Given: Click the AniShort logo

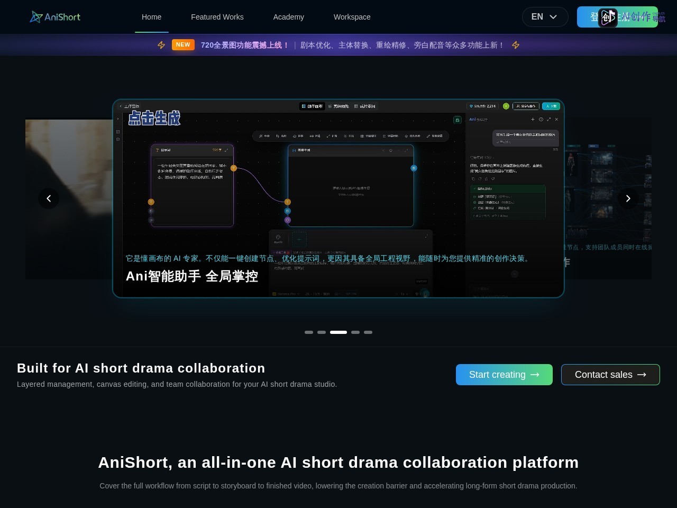Looking at the screenshot, I should (x=55, y=17).
